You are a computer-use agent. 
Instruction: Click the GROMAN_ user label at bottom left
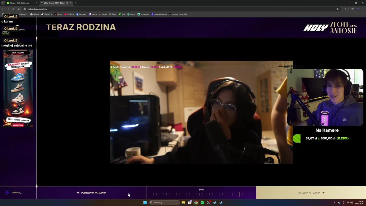tap(17, 193)
